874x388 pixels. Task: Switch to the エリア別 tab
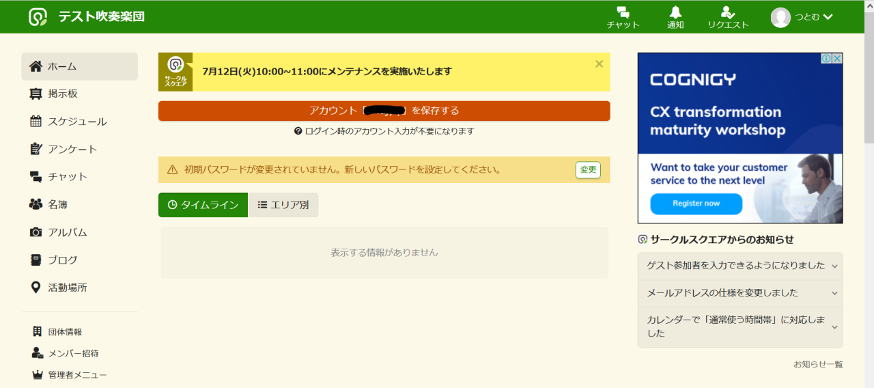[x=283, y=205]
